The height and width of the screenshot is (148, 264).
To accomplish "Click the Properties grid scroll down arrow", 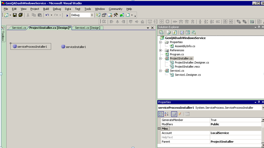I will pyautogui.click(x=263, y=145).
